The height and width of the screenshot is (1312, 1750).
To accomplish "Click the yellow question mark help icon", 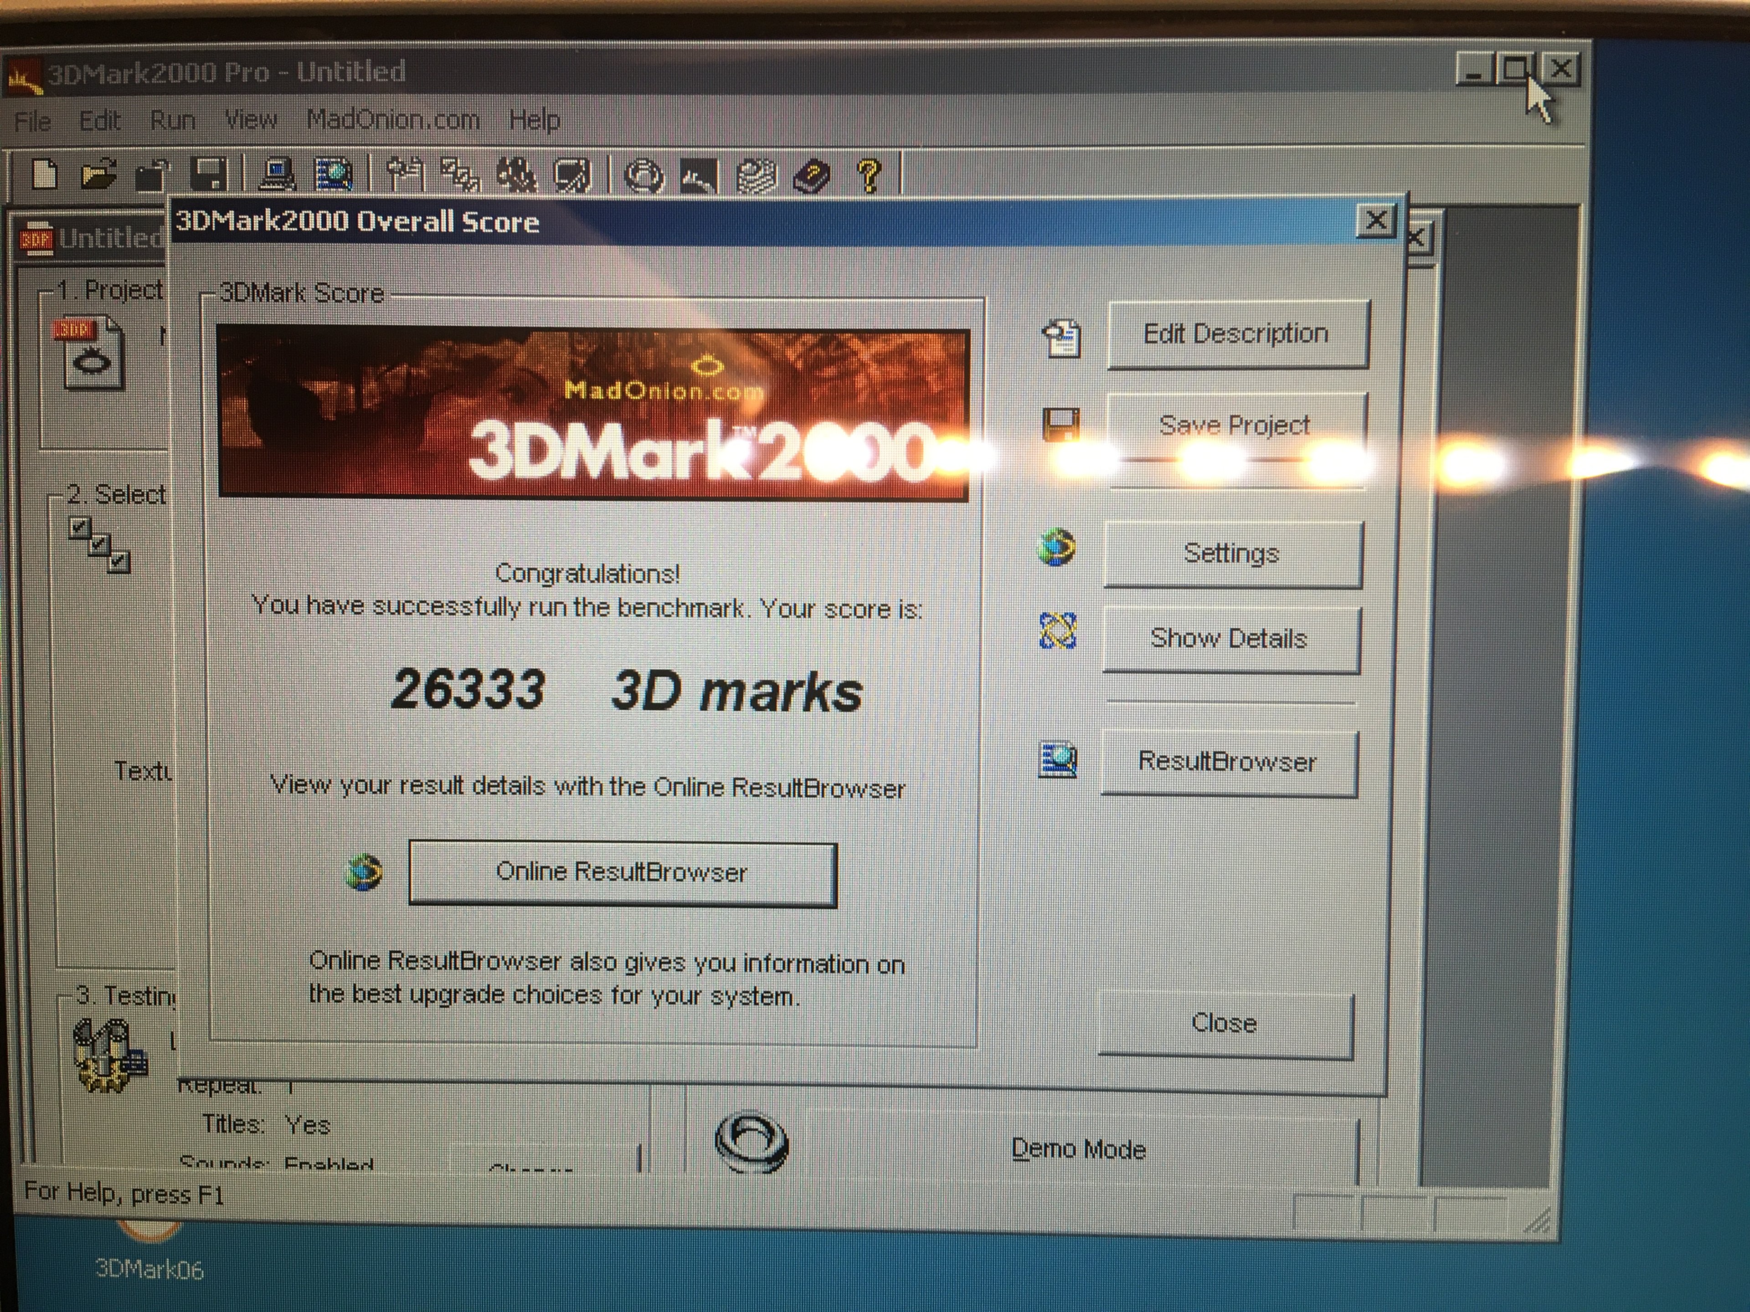I will pos(869,175).
